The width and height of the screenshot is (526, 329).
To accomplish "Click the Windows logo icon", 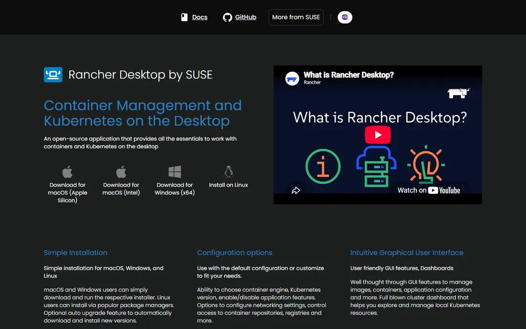I will click(175, 172).
